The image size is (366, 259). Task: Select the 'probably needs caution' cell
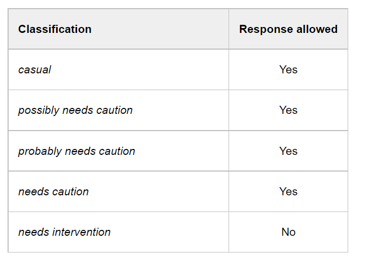point(77,151)
